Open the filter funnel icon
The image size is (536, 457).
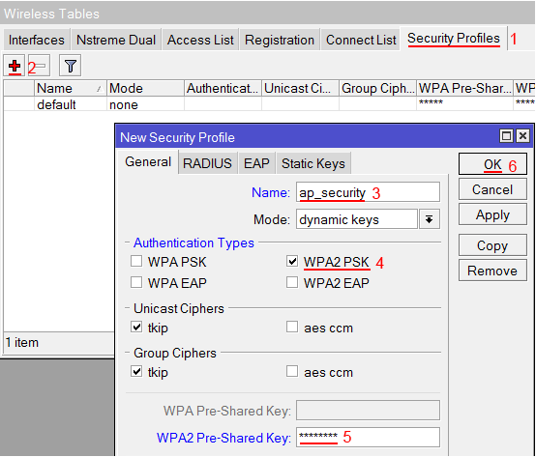pos(70,66)
